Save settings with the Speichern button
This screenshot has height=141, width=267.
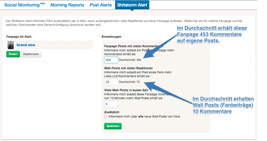pos(113,126)
